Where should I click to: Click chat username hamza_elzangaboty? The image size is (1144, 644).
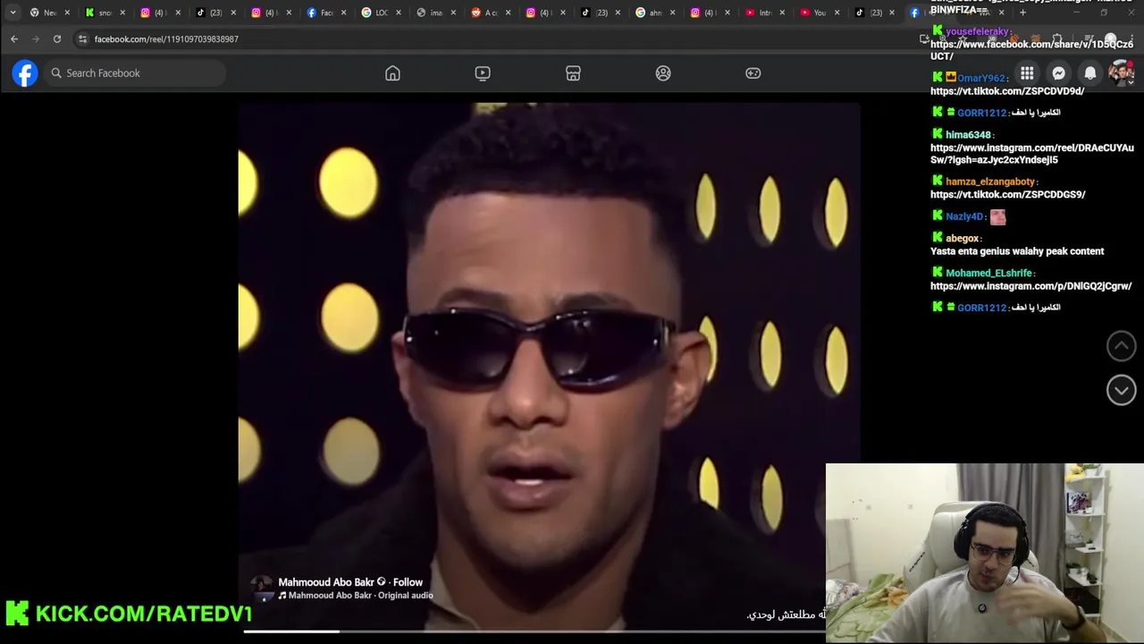(990, 182)
